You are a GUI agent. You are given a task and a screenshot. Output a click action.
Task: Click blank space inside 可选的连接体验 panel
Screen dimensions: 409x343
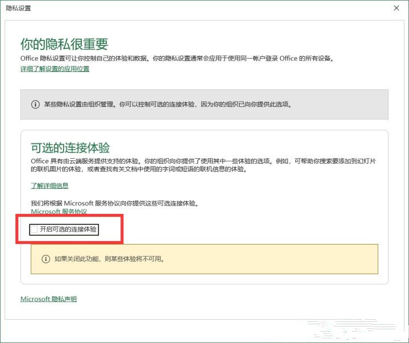[256, 228]
